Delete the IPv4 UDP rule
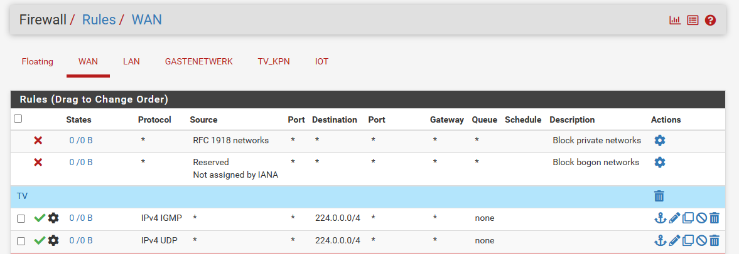This screenshot has height=254, width=739. (715, 240)
